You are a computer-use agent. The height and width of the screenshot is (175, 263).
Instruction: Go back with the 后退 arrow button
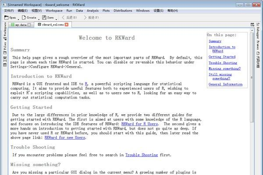pos(69,17)
